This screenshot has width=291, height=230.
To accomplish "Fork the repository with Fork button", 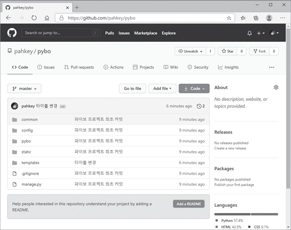I will tap(259, 51).
